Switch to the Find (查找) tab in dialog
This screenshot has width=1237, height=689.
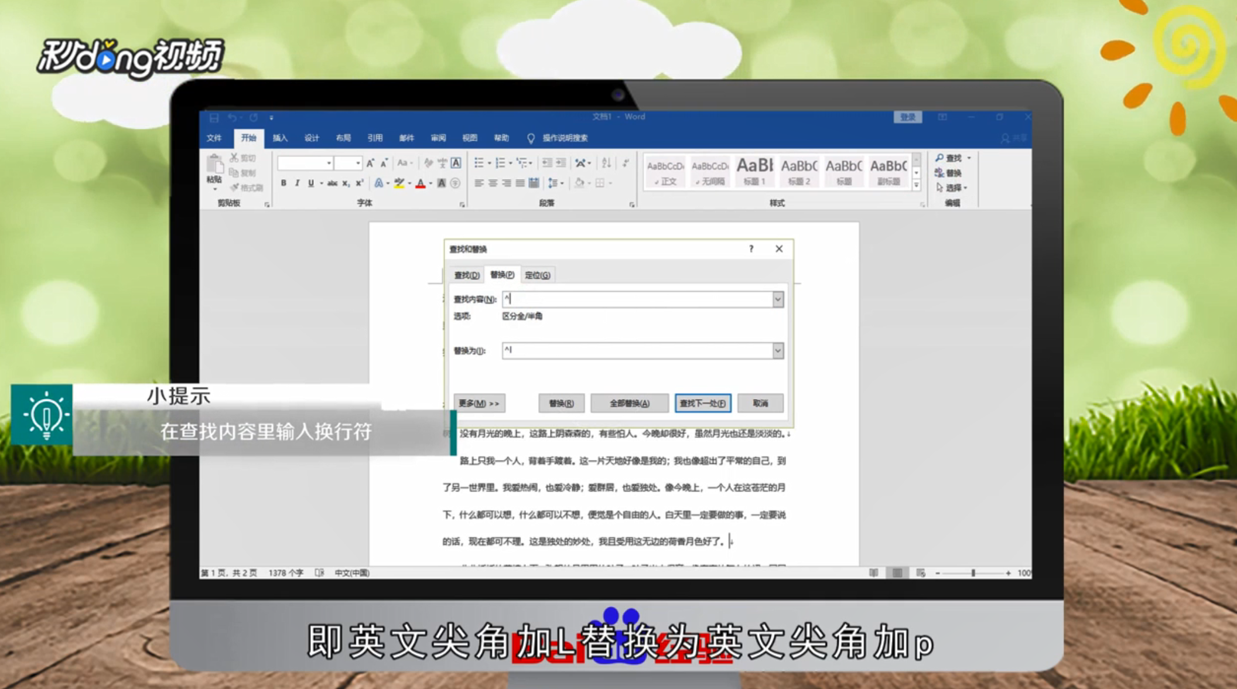[x=467, y=275]
